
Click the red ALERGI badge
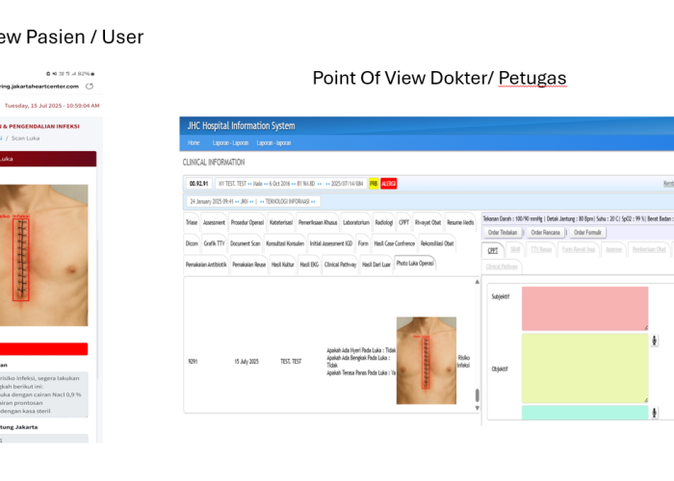(x=389, y=183)
